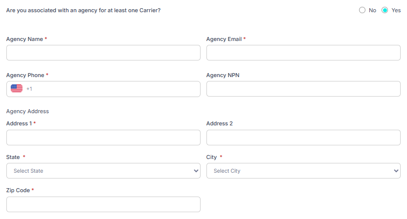Click the Agency Address section heading
Viewport: 407px width, 219px height.
tap(27, 111)
